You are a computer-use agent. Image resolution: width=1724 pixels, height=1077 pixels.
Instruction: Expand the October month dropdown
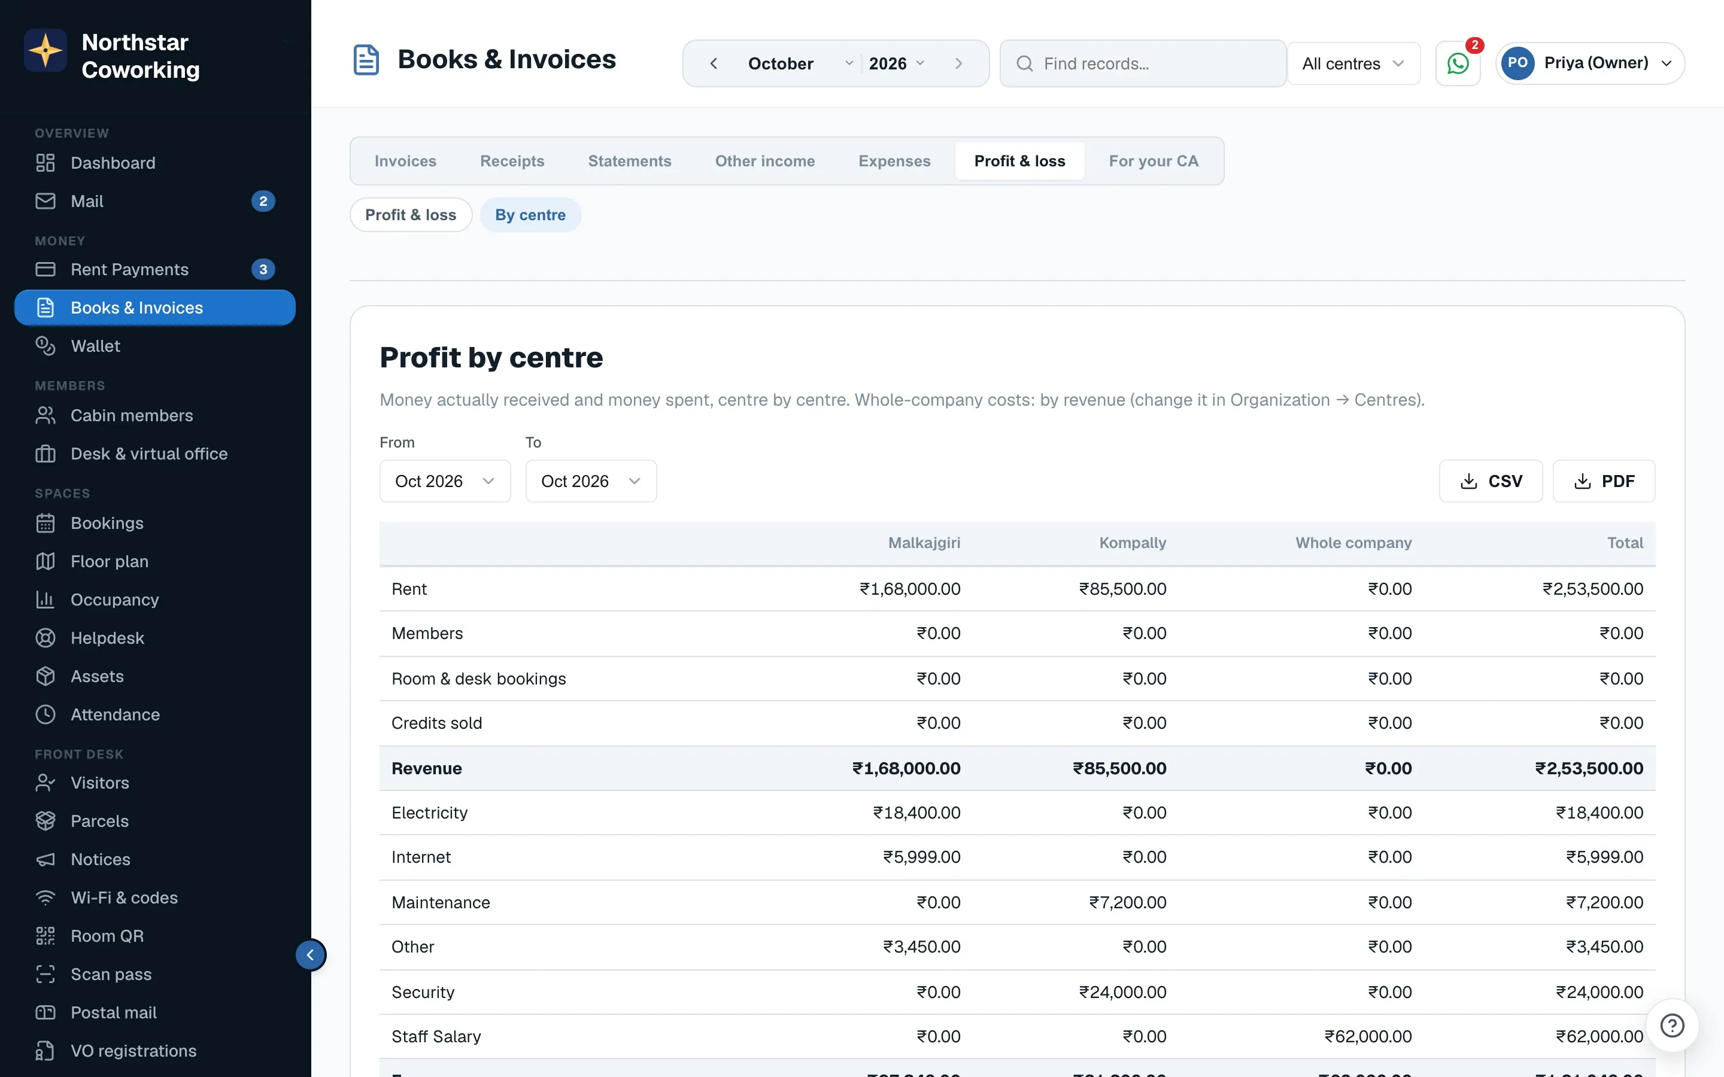(x=799, y=63)
